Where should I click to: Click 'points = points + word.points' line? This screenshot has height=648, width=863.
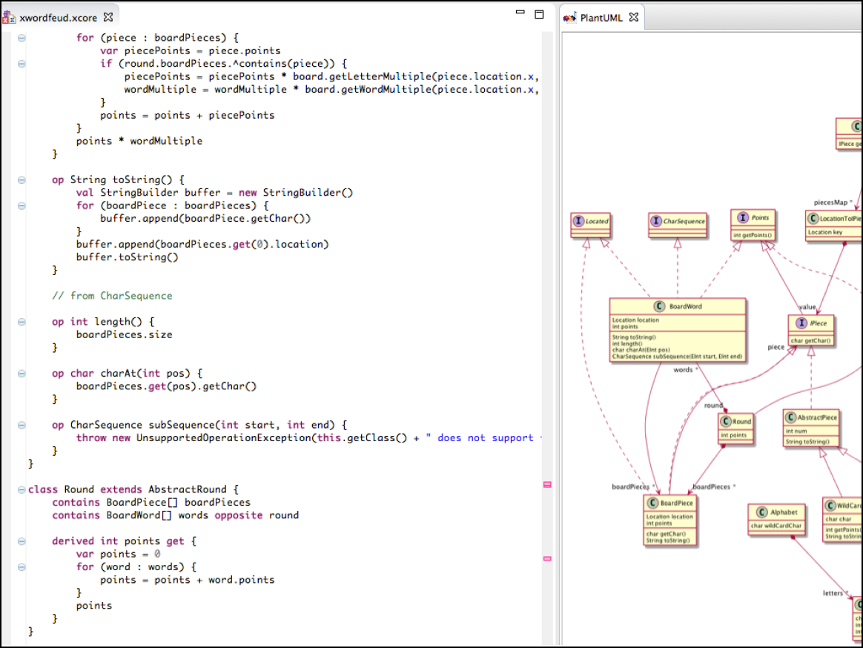coord(187,580)
